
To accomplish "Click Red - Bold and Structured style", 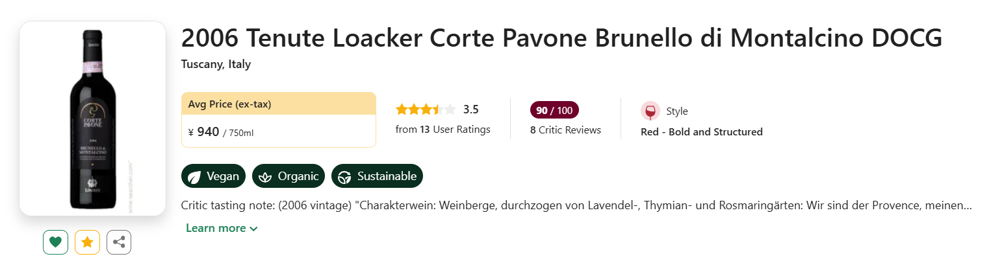I will 701,131.
